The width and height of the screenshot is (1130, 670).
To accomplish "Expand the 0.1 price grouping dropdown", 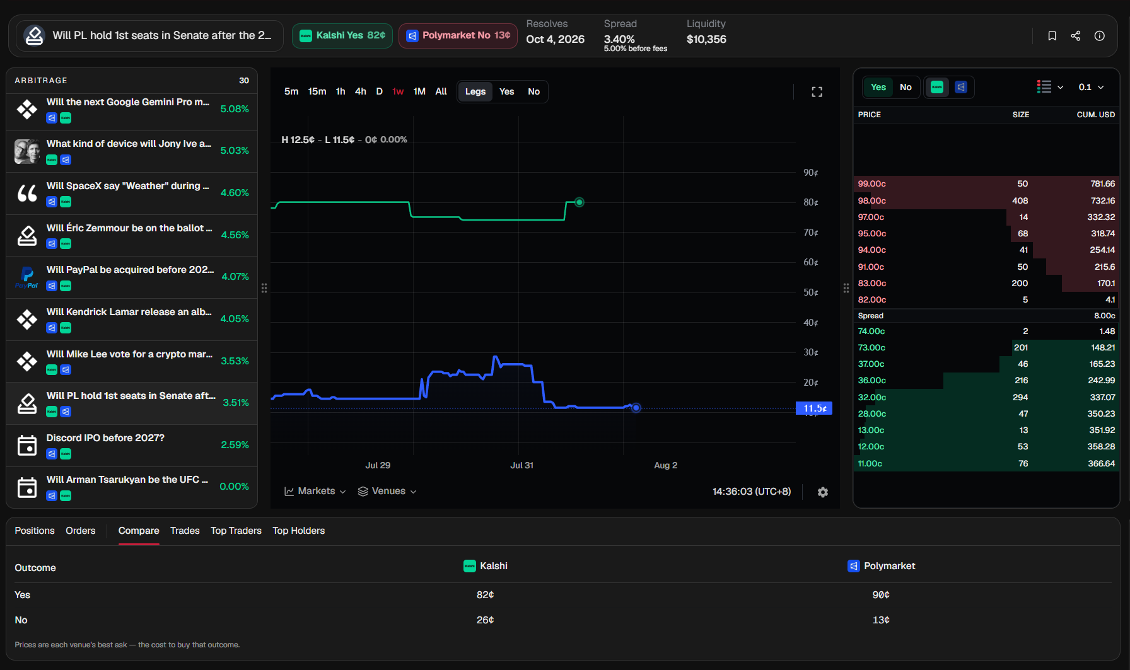I will click(x=1092, y=87).
